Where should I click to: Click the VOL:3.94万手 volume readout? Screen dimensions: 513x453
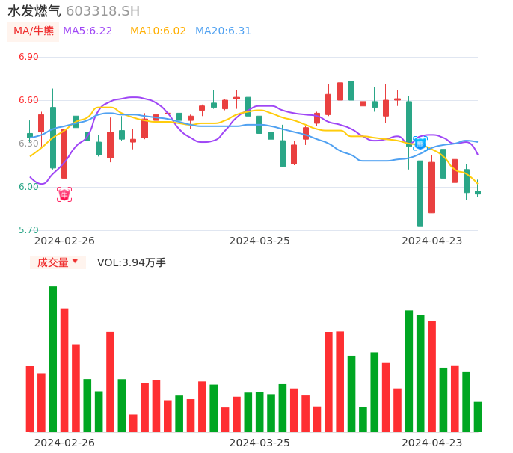[x=132, y=262]
